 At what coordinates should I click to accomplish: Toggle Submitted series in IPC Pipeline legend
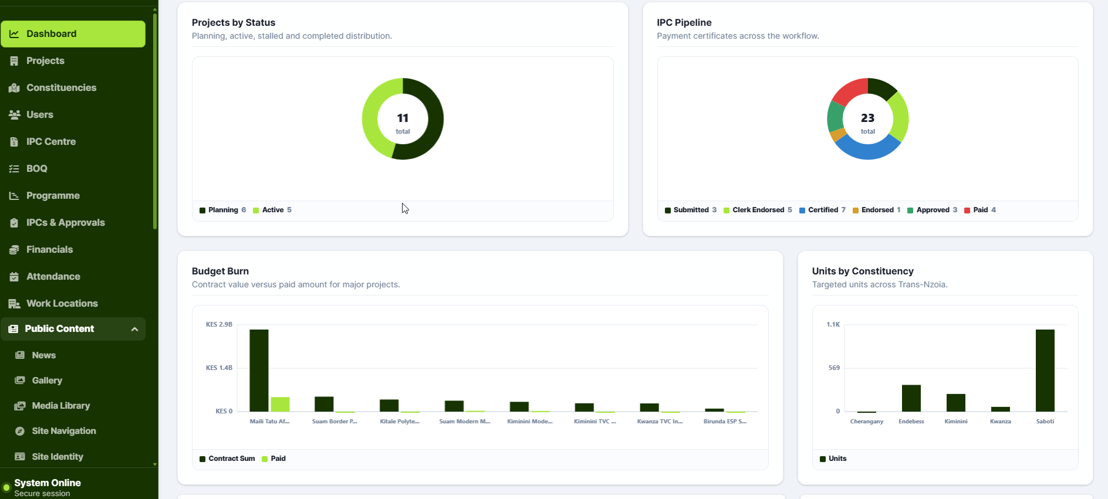tap(691, 210)
